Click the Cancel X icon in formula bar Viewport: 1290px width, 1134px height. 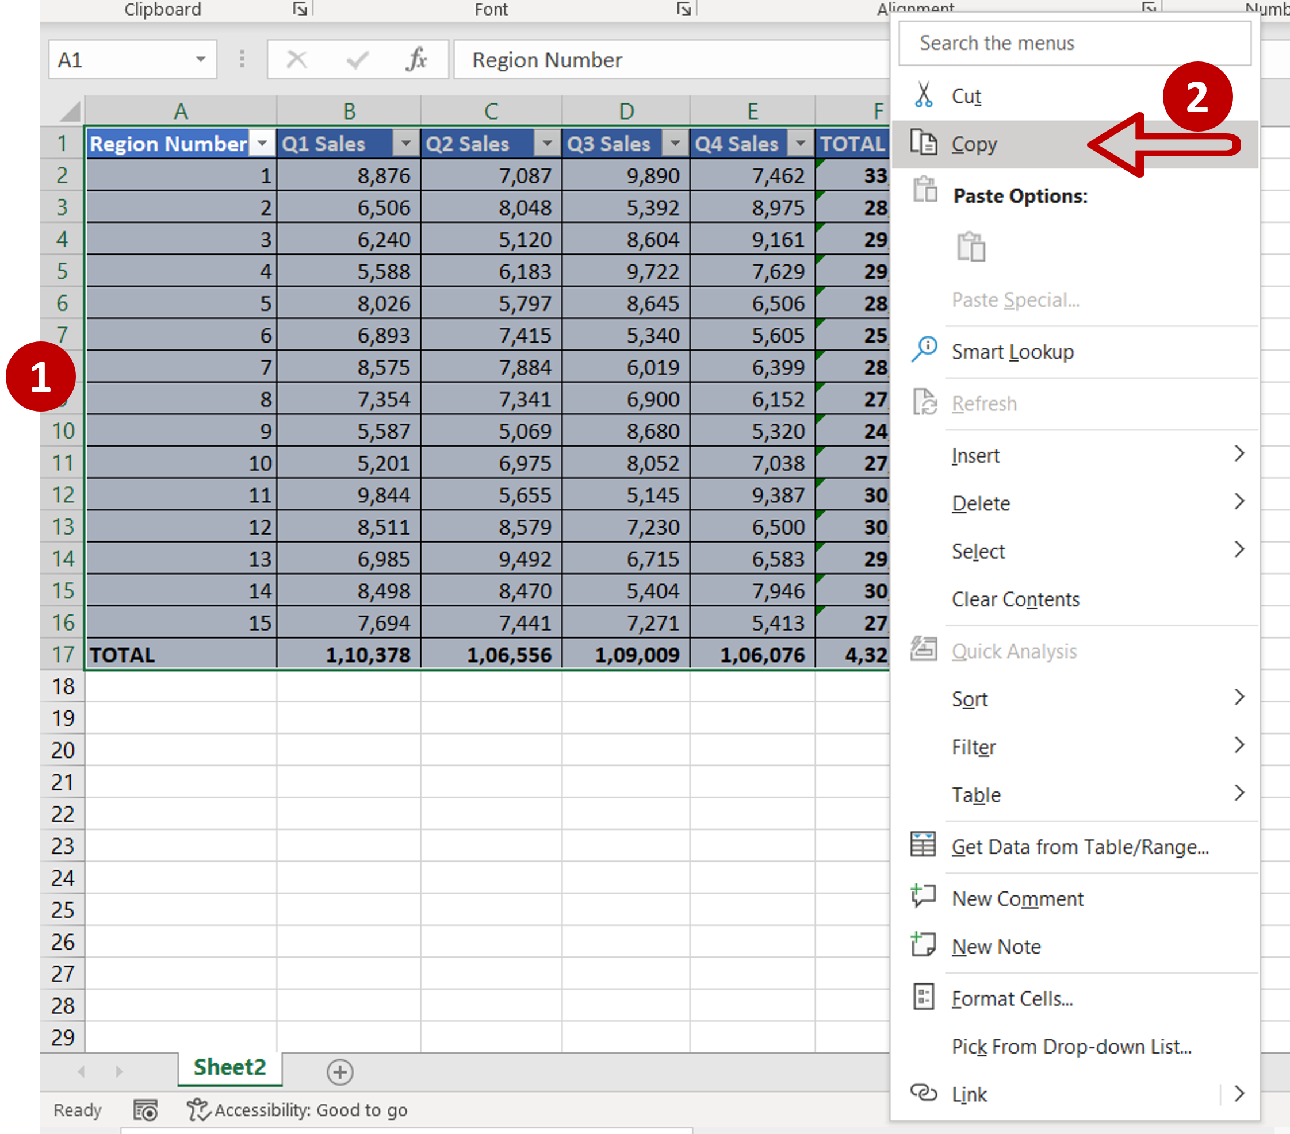tap(297, 60)
